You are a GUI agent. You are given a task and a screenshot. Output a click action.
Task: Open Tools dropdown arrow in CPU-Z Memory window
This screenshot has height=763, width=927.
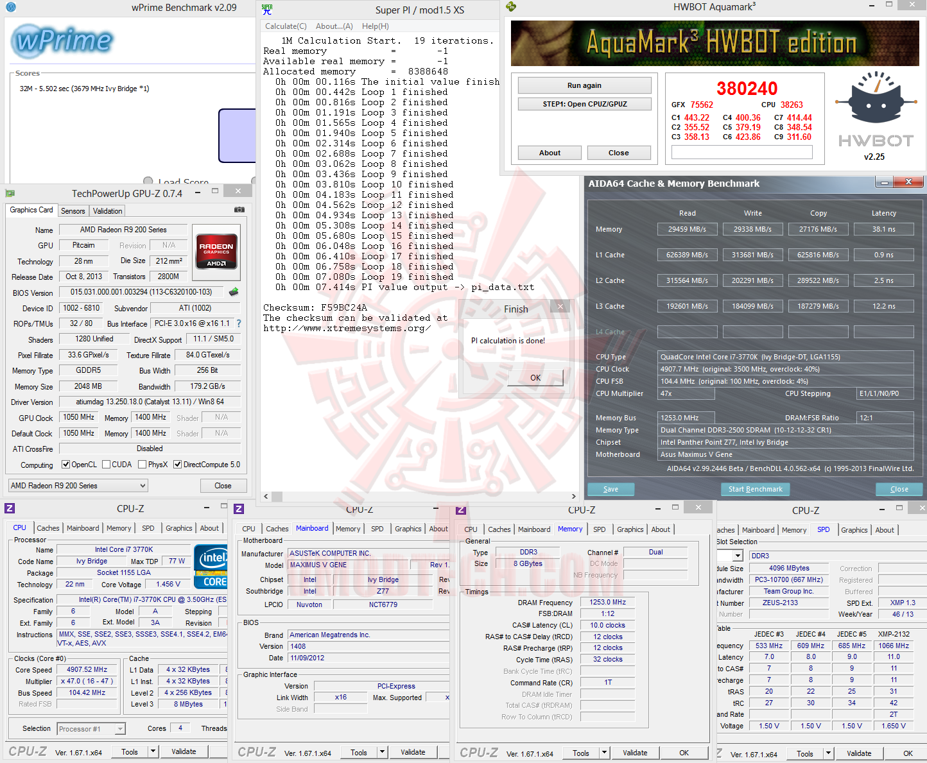pos(604,753)
